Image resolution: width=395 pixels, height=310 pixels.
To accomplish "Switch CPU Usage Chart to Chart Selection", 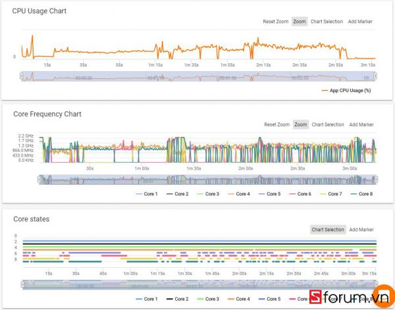I will coord(327,22).
